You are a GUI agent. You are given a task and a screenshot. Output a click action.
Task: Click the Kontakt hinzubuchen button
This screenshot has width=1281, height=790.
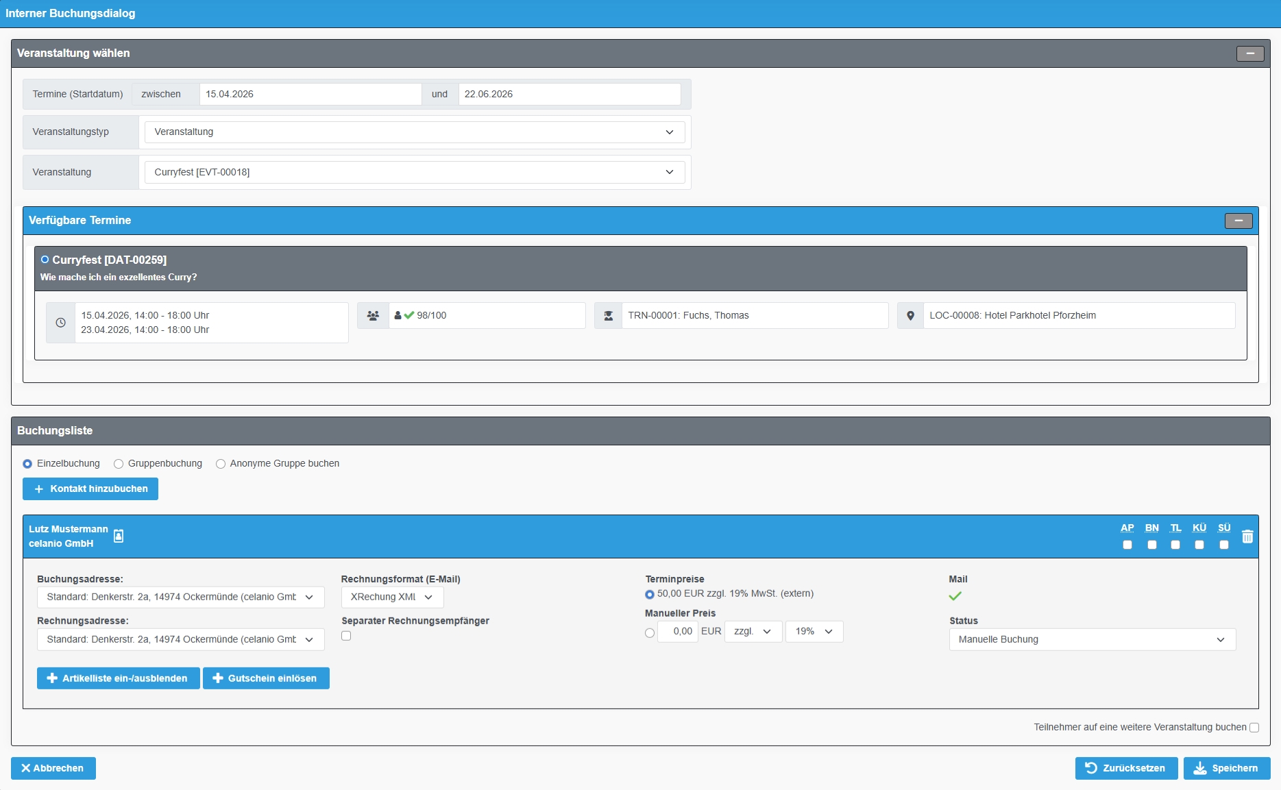click(90, 489)
